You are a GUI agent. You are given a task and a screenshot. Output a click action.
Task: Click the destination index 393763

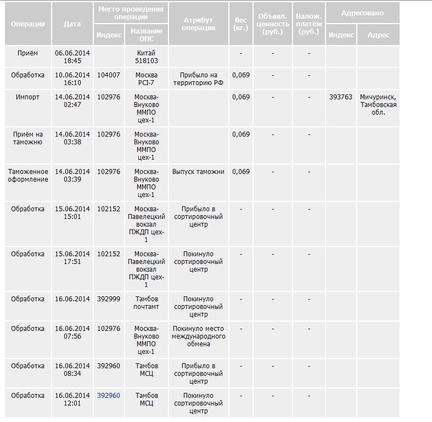341,97
